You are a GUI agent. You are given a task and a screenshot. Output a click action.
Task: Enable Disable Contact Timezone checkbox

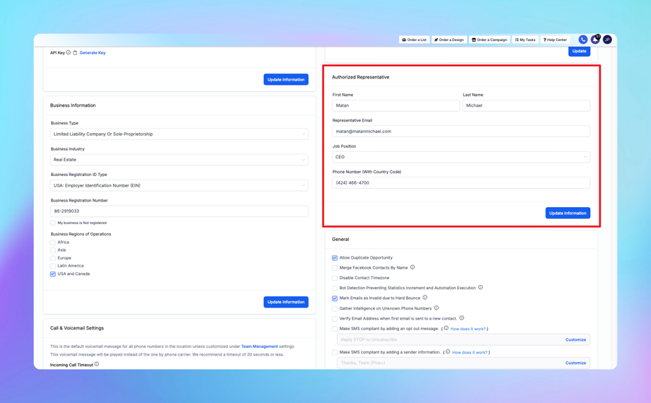(335, 278)
